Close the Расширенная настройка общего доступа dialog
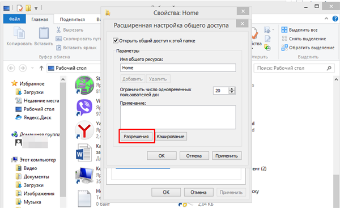This screenshot has width=340, height=208. point(242,23)
